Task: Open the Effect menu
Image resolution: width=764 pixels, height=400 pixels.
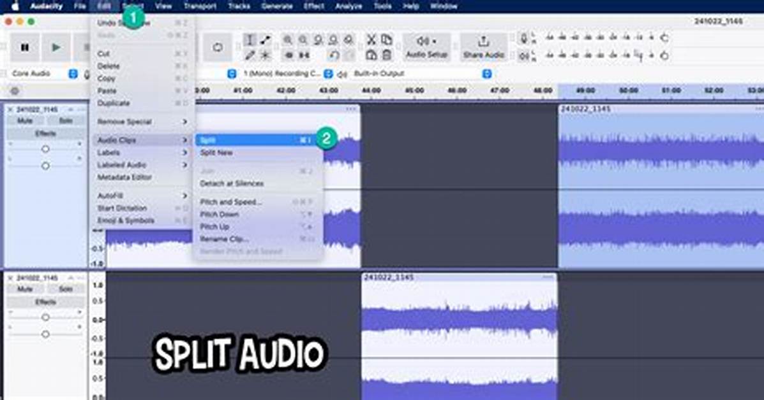Action: point(314,6)
